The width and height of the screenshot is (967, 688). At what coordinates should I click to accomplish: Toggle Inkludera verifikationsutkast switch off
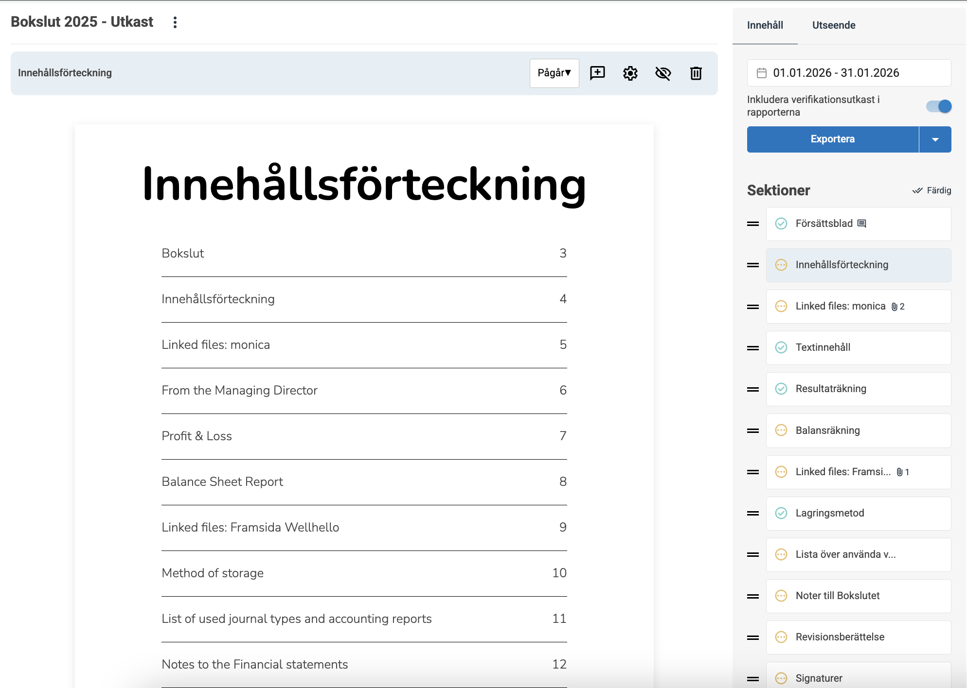(938, 106)
